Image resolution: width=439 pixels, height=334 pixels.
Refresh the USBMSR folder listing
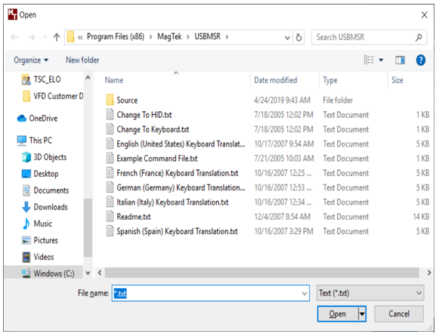tap(298, 37)
